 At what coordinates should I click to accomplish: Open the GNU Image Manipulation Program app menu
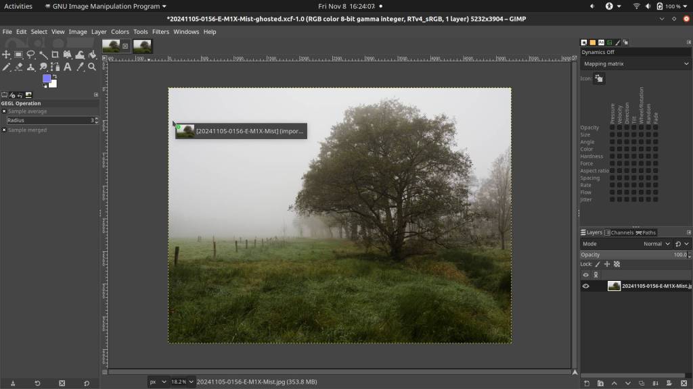(x=106, y=6)
